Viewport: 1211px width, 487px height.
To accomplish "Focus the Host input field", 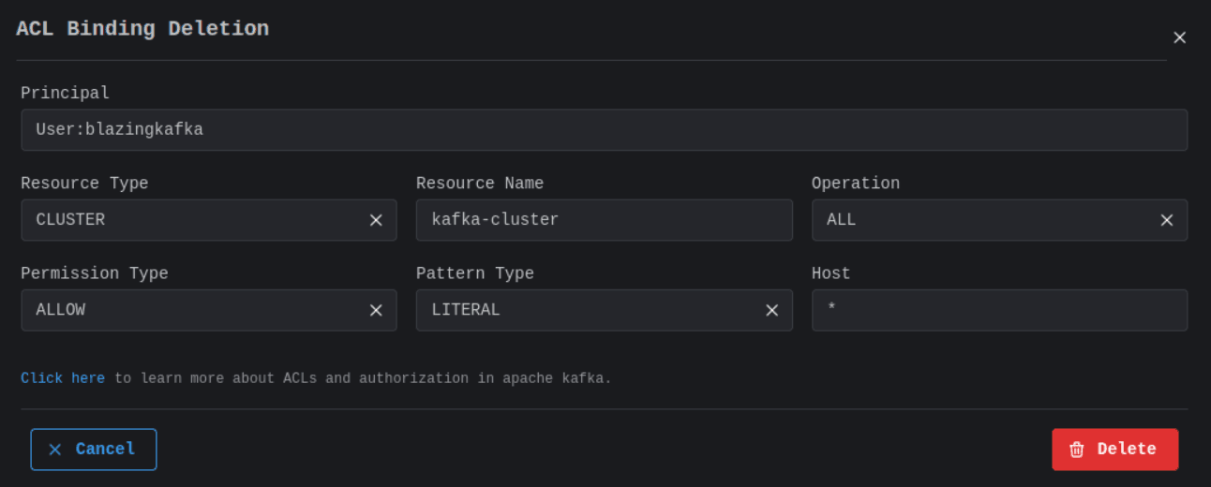I will tap(1000, 310).
